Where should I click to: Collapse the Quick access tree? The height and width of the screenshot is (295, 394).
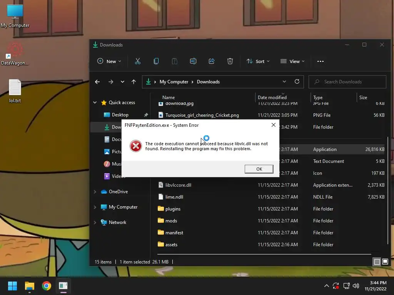click(x=95, y=102)
